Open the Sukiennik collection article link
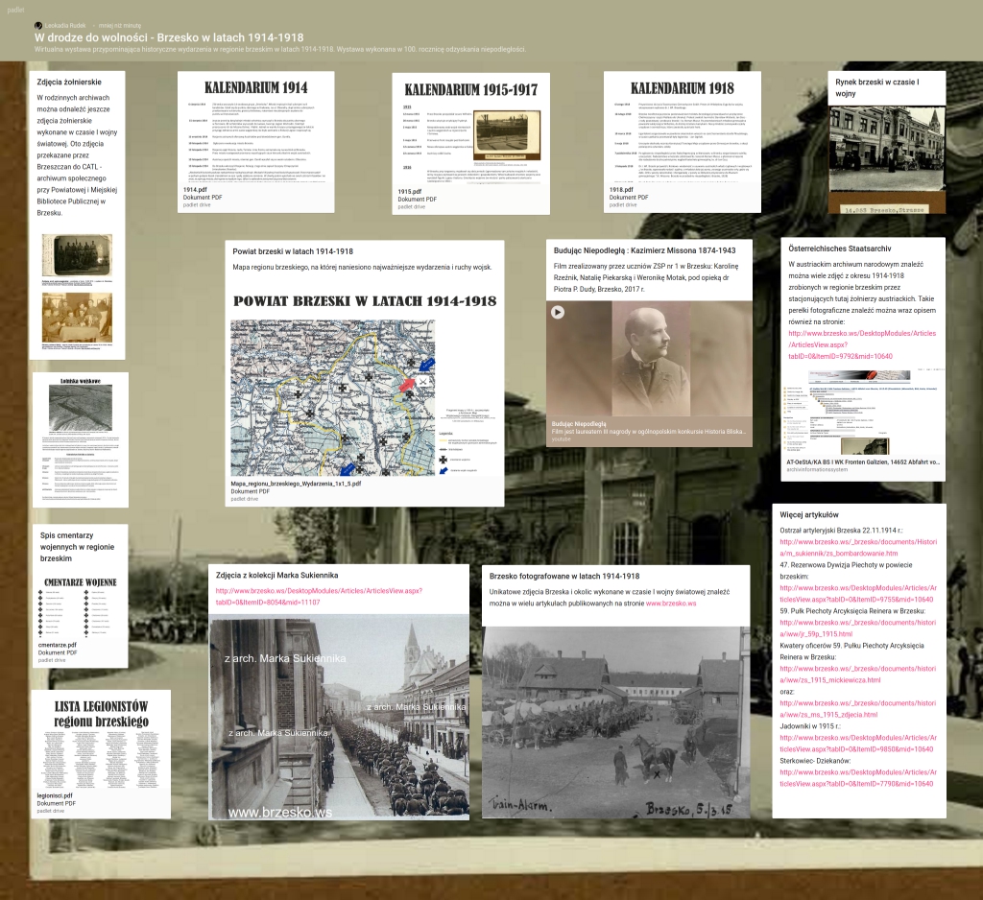Image resolution: width=983 pixels, height=900 pixels. 317,597
